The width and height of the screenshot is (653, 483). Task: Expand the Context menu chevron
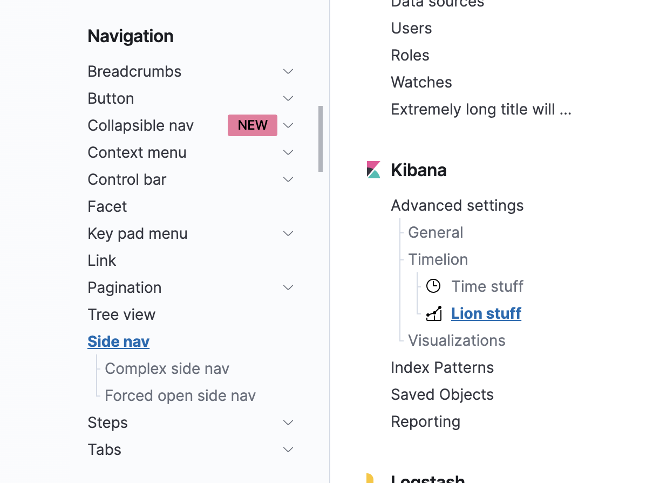click(x=288, y=152)
